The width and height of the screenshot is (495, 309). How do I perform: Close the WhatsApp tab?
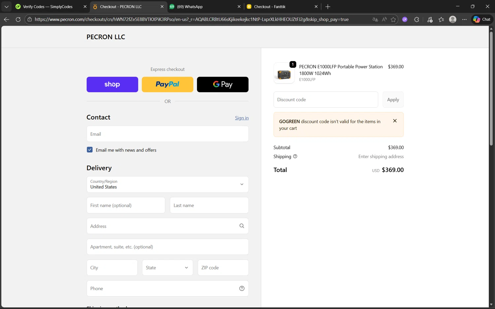(239, 7)
